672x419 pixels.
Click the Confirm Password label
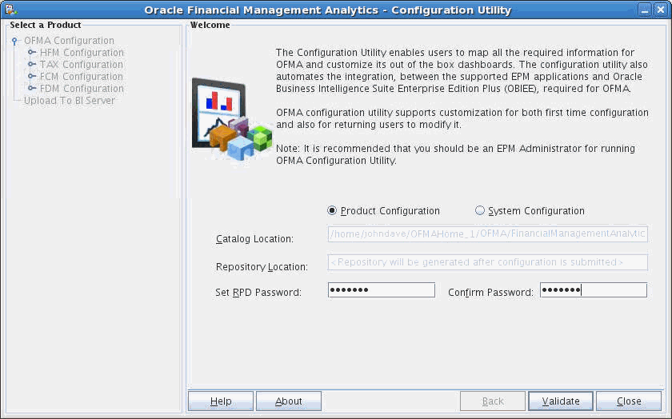coord(490,292)
